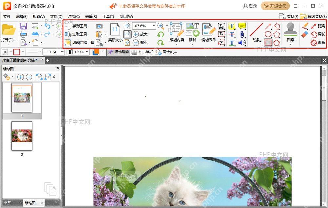The height and width of the screenshot is (208, 328).
Task: Click the 登录 login button
Action: (250, 6)
